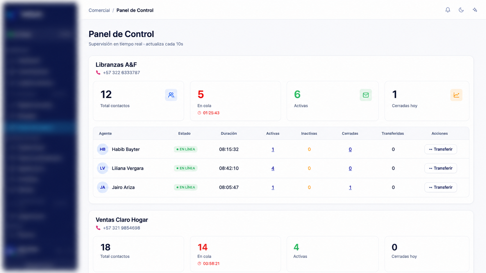Open Jairo Ariza's 1 closed conversation
The image size is (486, 273).
click(x=350, y=187)
